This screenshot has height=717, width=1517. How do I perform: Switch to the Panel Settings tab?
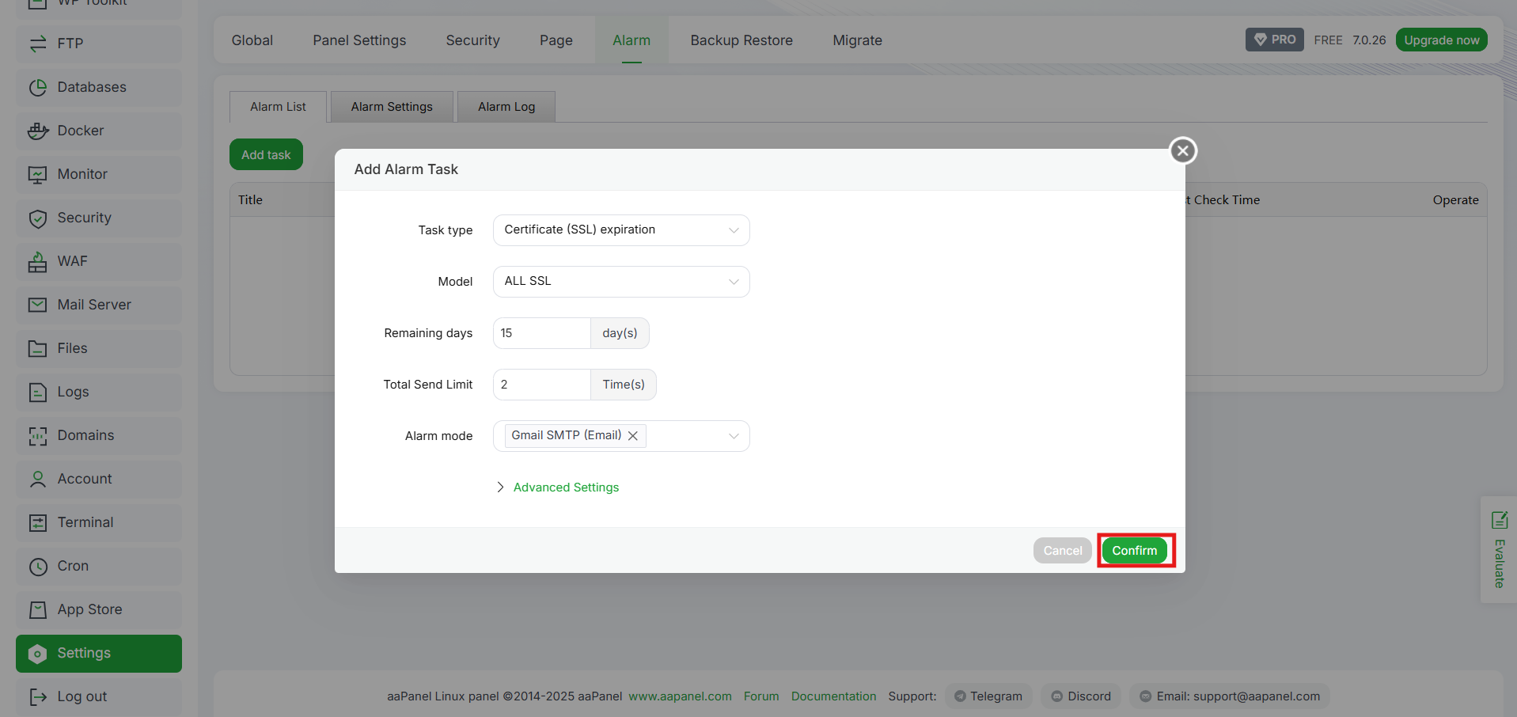[359, 40]
